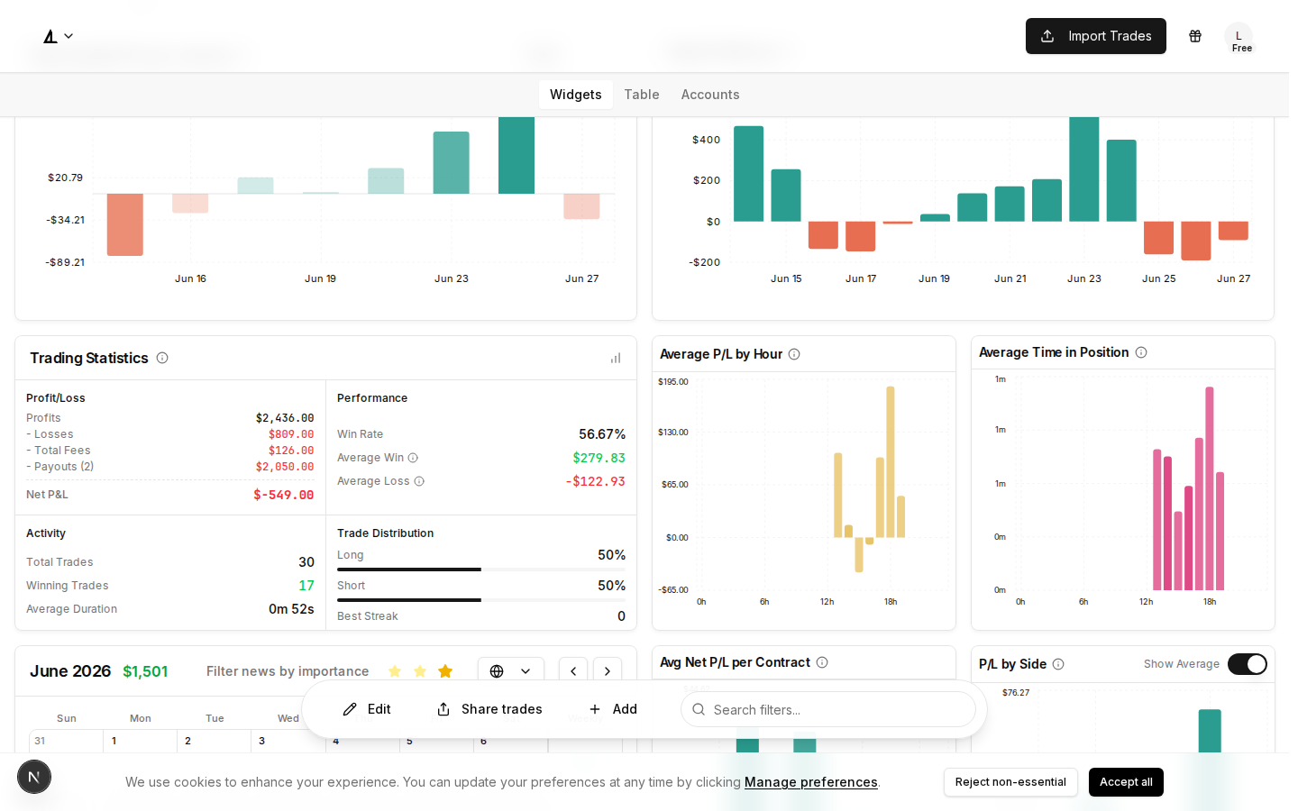
Task: Click the Winning Trades value 17
Action: [306, 586]
